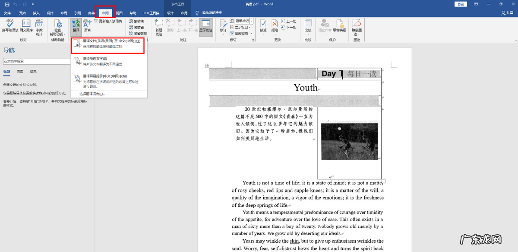The height and width of the screenshot is (252, 518).
Task: Click the 登录 sign-in button
Action: 461,3
